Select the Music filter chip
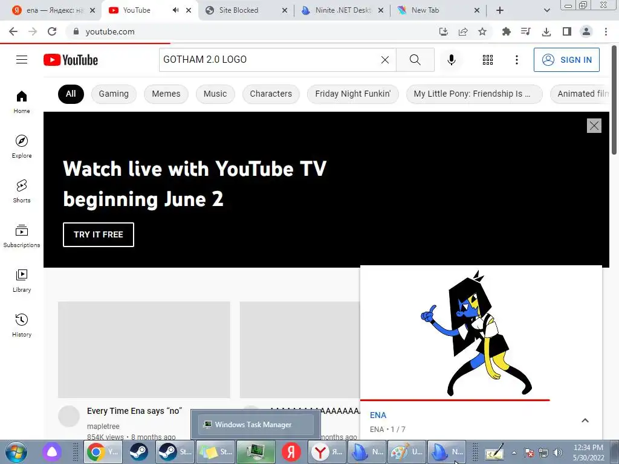This screenshot has width=619, height=464. pyautogui.click(x=215, y=94)
